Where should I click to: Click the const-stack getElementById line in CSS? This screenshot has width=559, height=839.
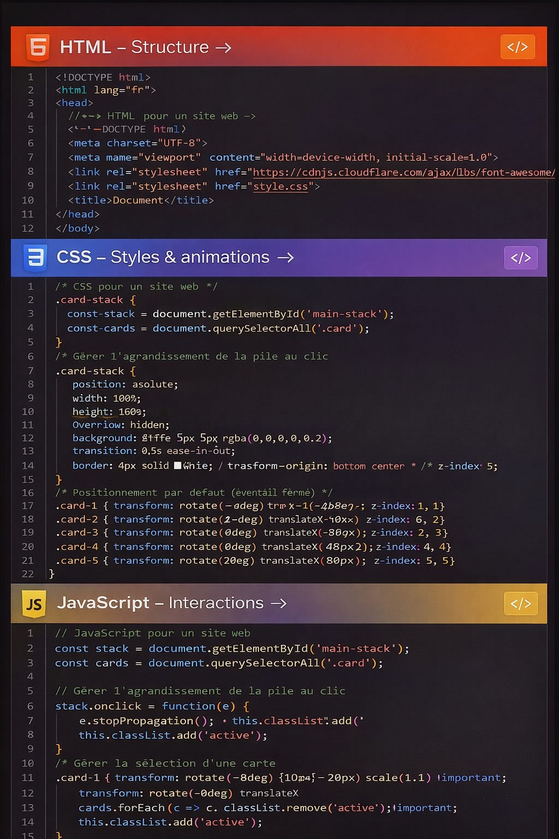pos(230,314)
